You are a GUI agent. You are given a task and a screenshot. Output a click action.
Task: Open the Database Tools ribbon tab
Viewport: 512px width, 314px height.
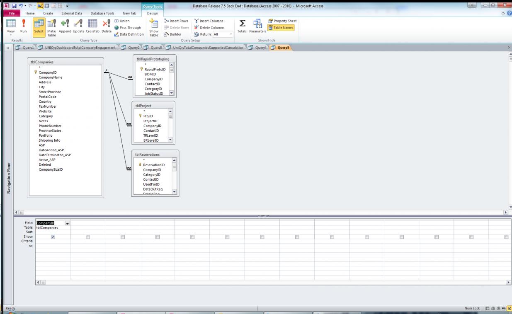(102, 13)
